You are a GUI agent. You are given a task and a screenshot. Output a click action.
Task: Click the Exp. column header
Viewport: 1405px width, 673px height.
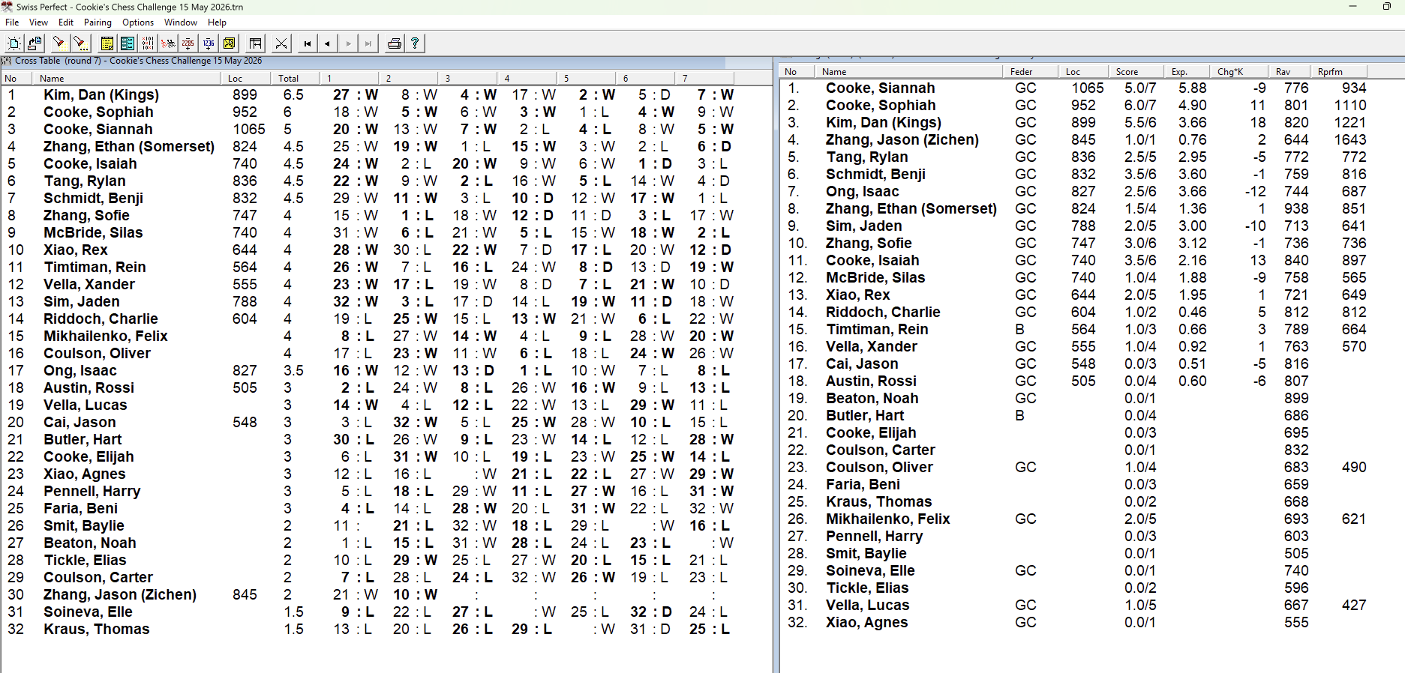[x=1187, y=72]
